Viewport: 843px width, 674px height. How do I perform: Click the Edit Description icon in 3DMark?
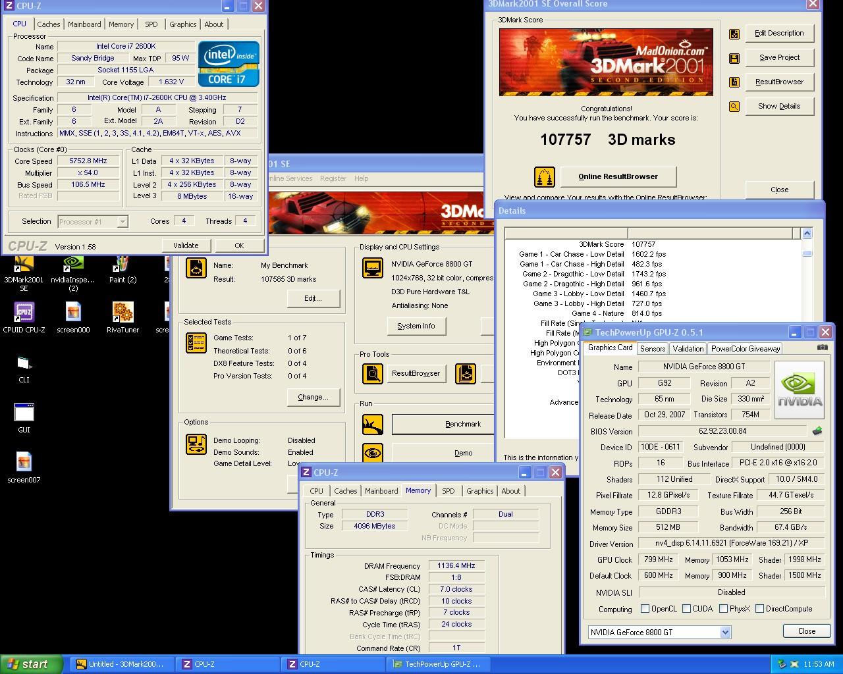tap(734, 34)
